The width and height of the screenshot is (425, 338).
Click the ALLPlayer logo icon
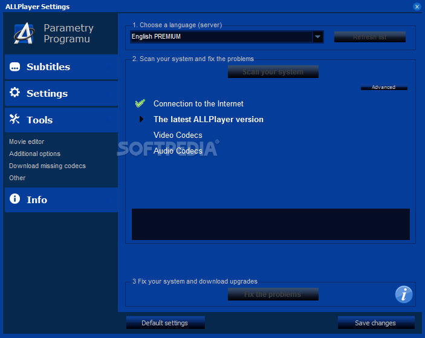tap(24, 33)
